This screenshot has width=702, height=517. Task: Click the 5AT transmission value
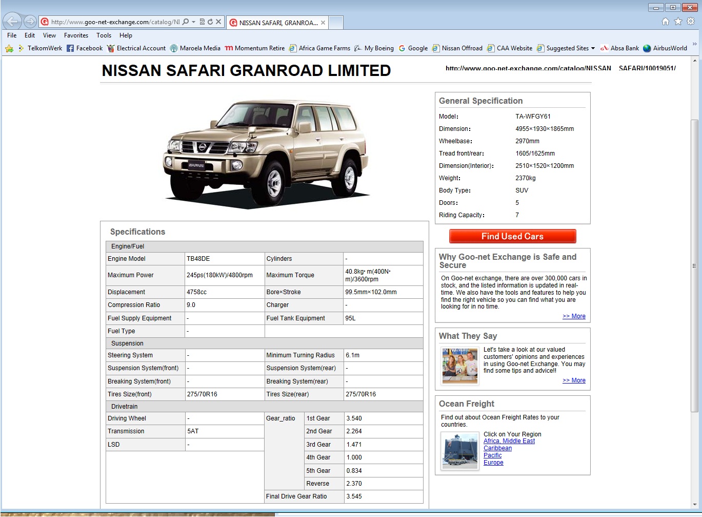point(193,431)
